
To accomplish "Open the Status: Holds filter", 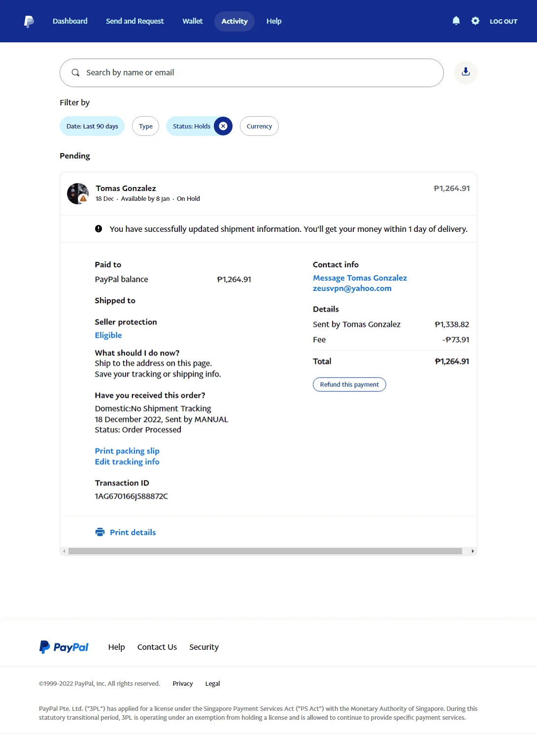I will (x=192, y=126).
